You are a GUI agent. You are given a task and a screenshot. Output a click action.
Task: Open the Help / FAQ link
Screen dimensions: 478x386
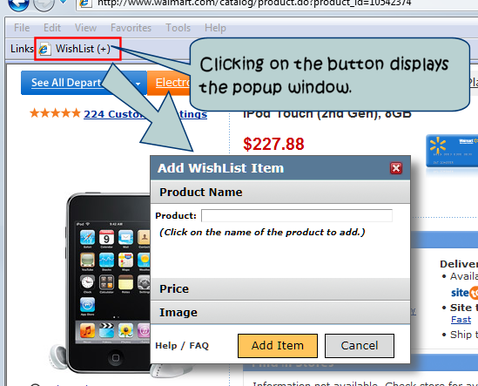[182, 346]
